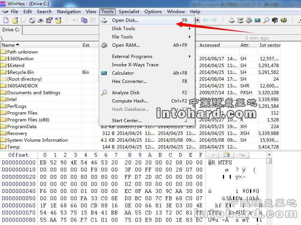Open the View menu
301x225 pixels.
(91, 12)
